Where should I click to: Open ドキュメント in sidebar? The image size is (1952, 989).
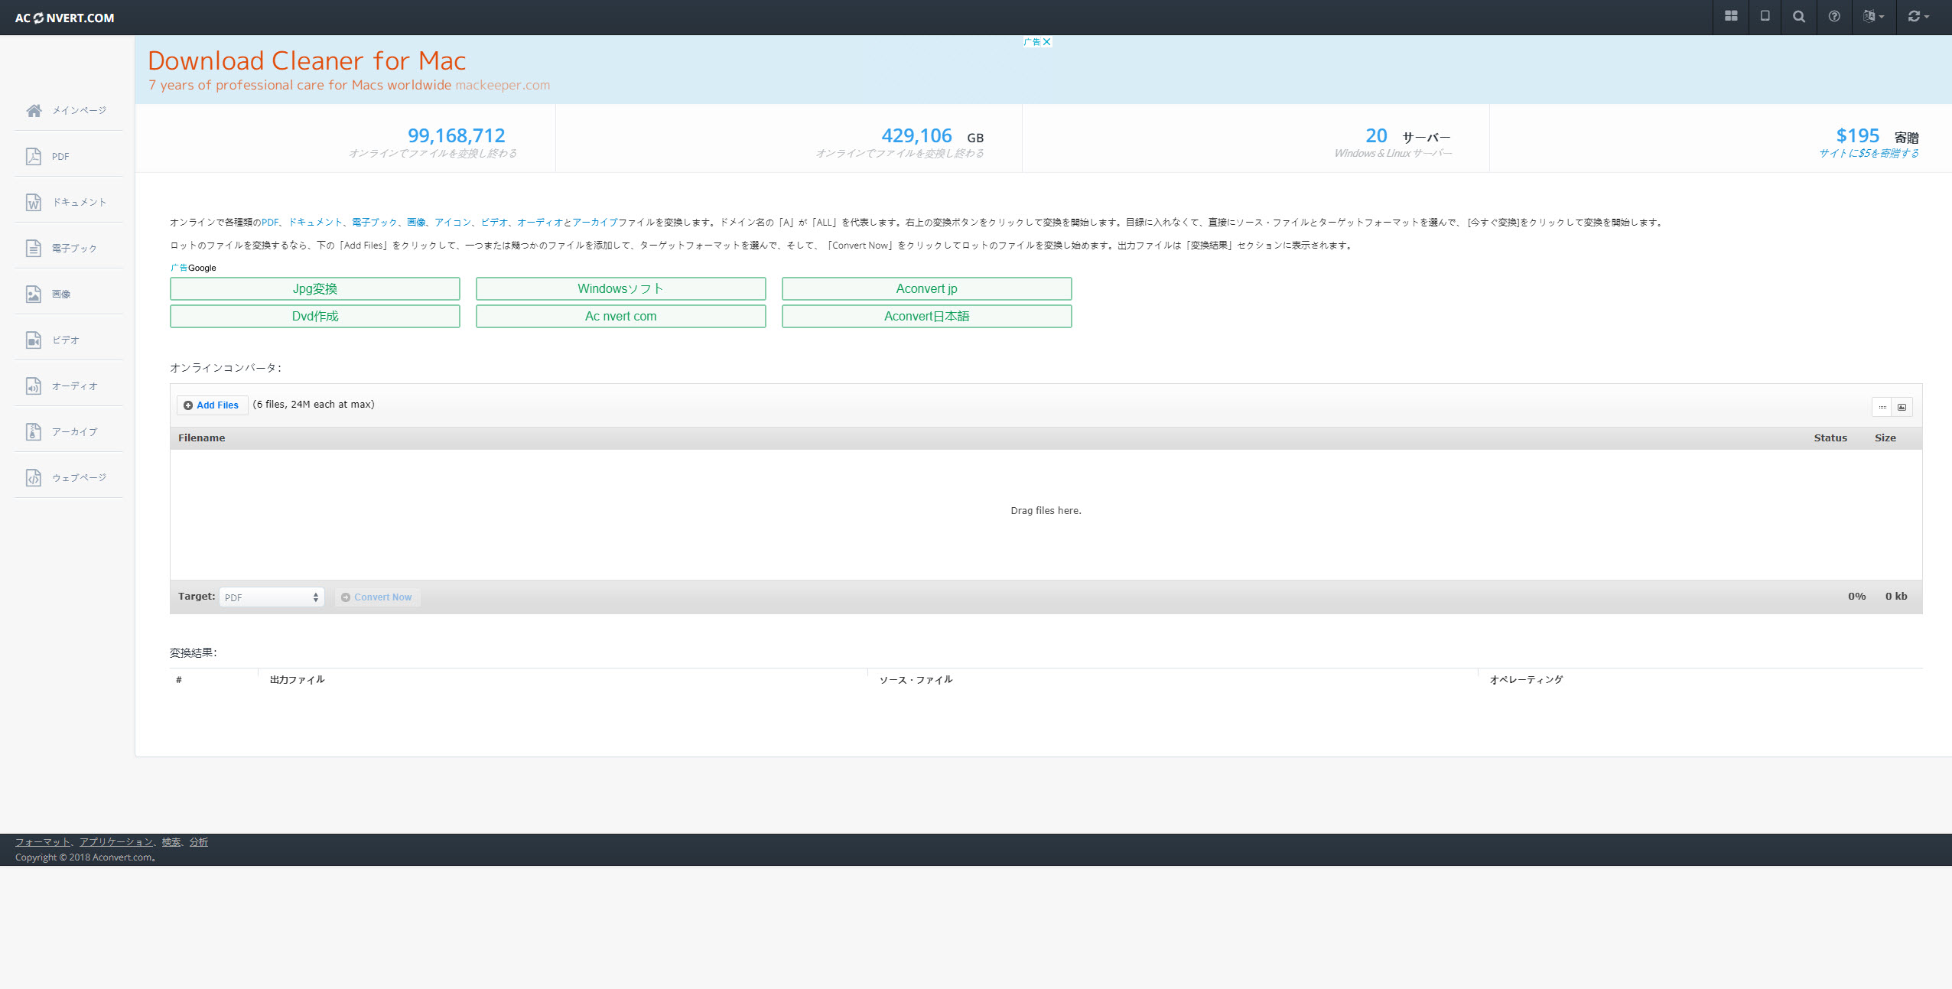tap(68, 202)
